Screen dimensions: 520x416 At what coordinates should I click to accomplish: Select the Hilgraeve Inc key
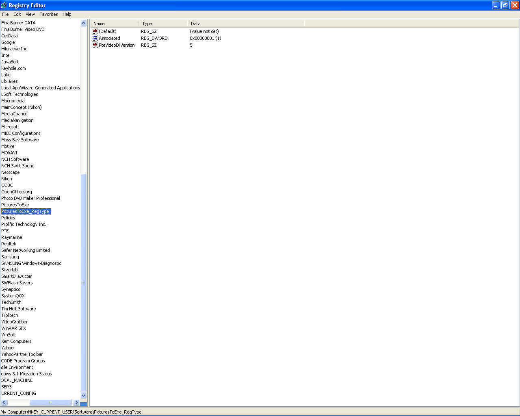(14, 49)
